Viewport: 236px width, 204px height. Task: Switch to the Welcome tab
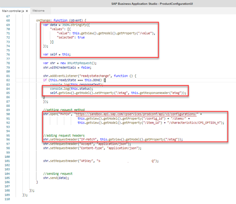pos(39,11)
